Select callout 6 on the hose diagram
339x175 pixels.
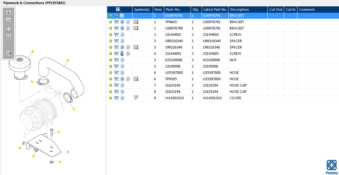coord(68,60)
